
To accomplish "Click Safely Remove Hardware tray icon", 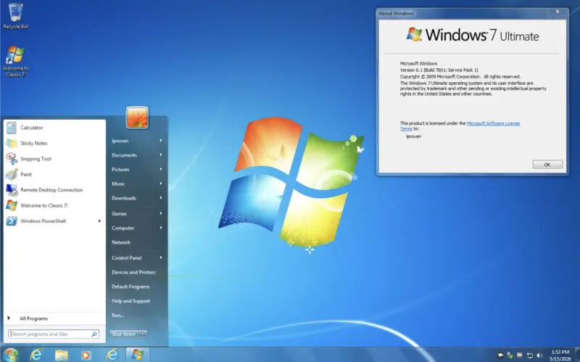I will (510, 355).
